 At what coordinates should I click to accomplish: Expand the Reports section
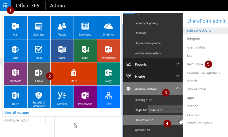tap(153, 64)
